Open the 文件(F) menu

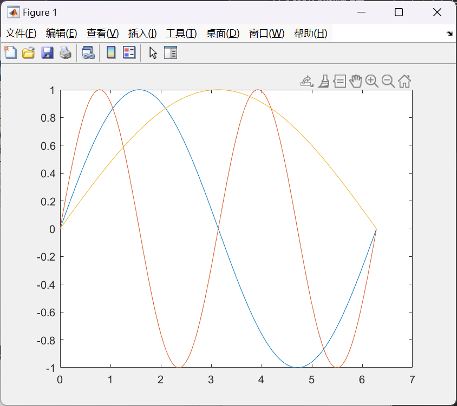pos(21,34)
